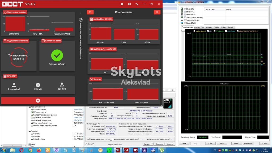Toggle Stress system memory checkbox
The width and height of the screenshot is (272, 153).
[185, 17]
